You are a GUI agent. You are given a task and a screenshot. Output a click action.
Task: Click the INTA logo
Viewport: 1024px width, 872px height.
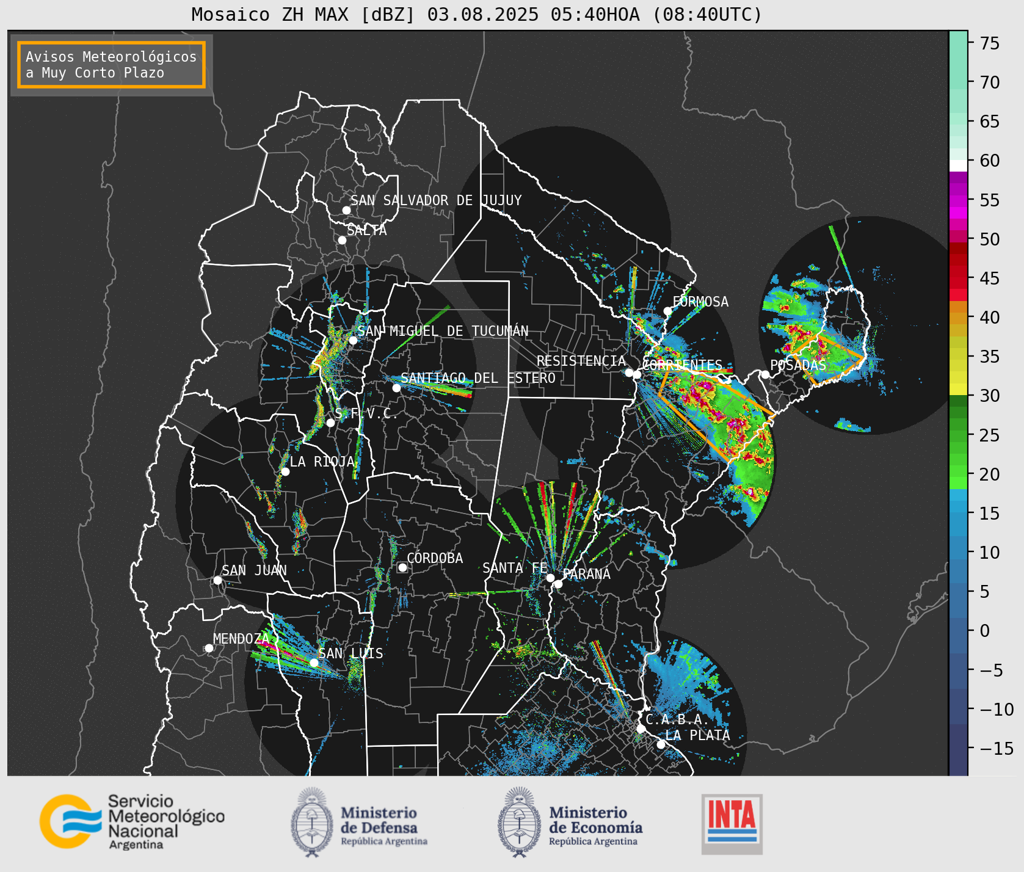(732, 824)
